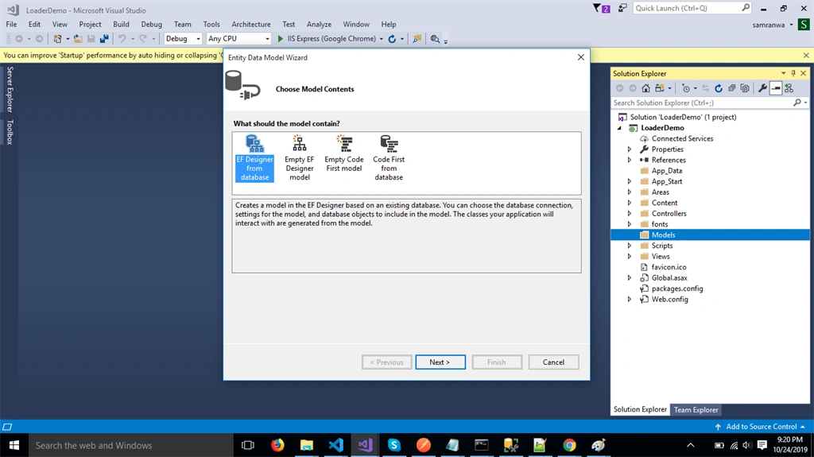Open the View menu
Screen dimensions: 814x457
(60, 25)
